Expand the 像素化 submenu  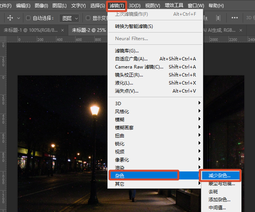(x=155, y=160)
